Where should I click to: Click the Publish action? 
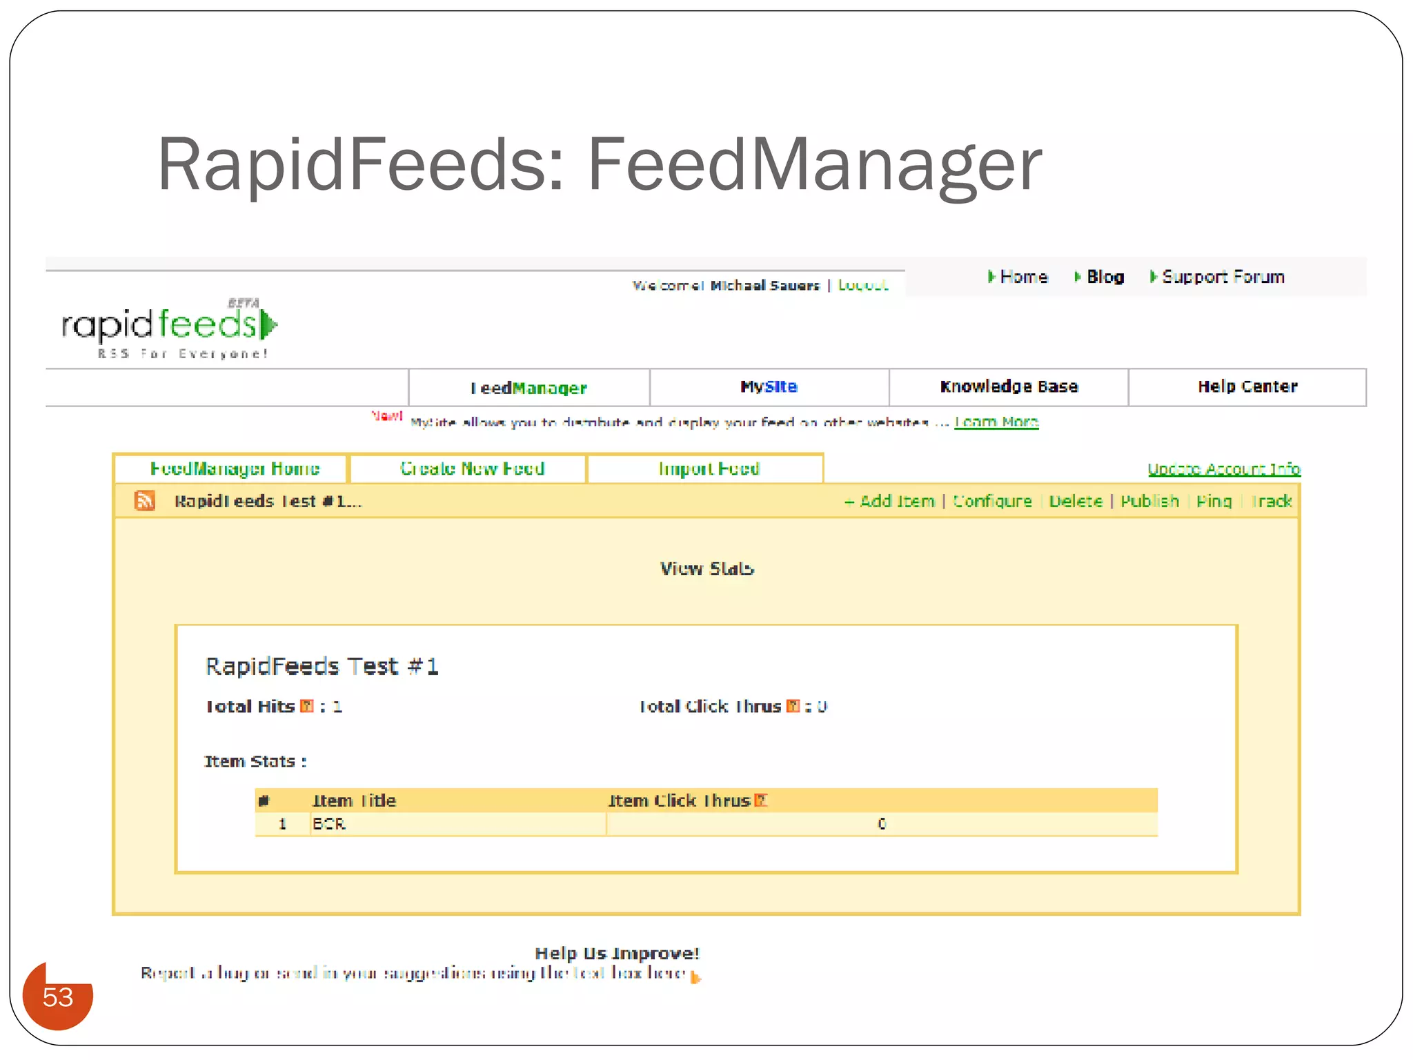pyautogui.click(x=1149, y=501)
